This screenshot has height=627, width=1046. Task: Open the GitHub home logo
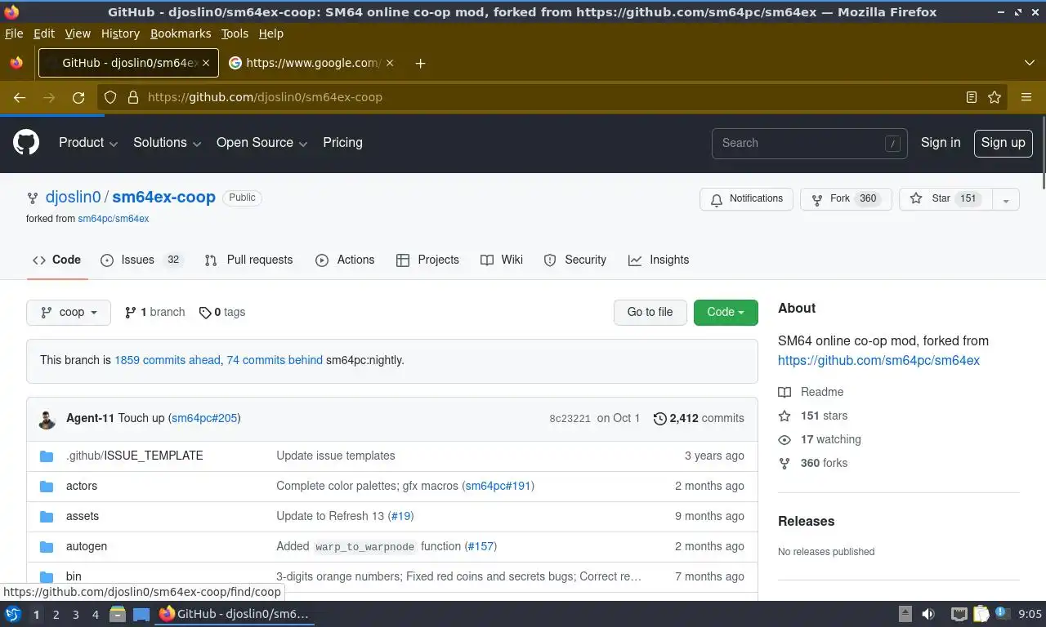point(26,143)
